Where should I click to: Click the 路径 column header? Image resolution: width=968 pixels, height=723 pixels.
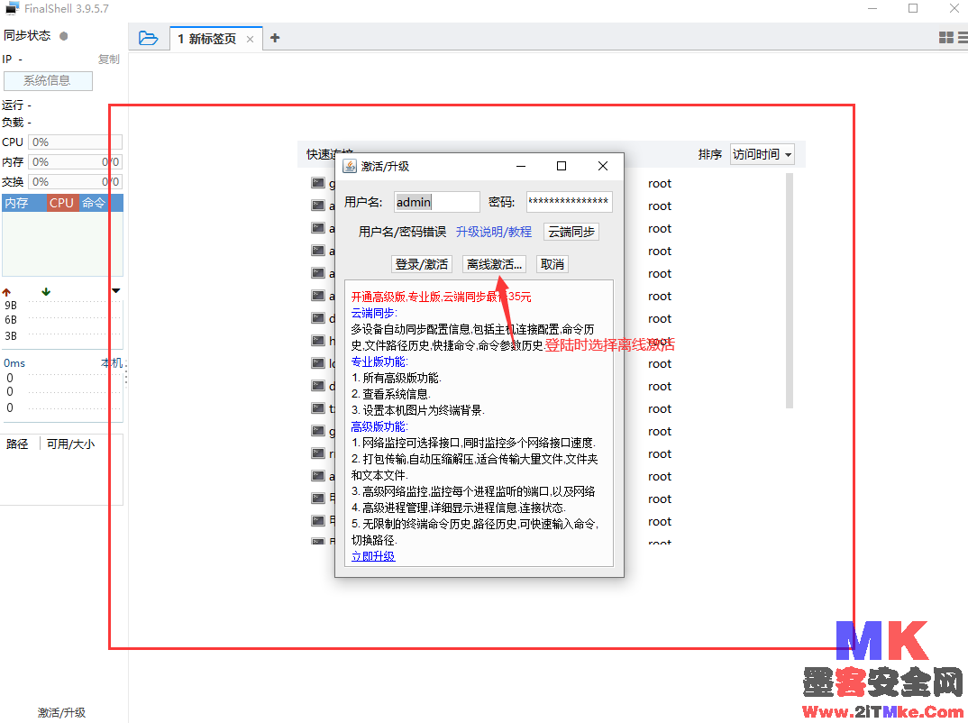[x=17, y=444]
